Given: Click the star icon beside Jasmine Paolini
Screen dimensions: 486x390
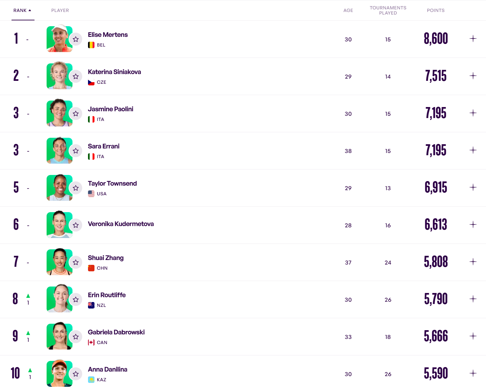Looking at the screenshot, I should 76,114.
